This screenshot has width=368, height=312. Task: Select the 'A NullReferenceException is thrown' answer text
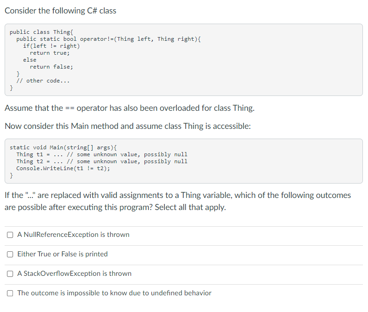(73, 235)
